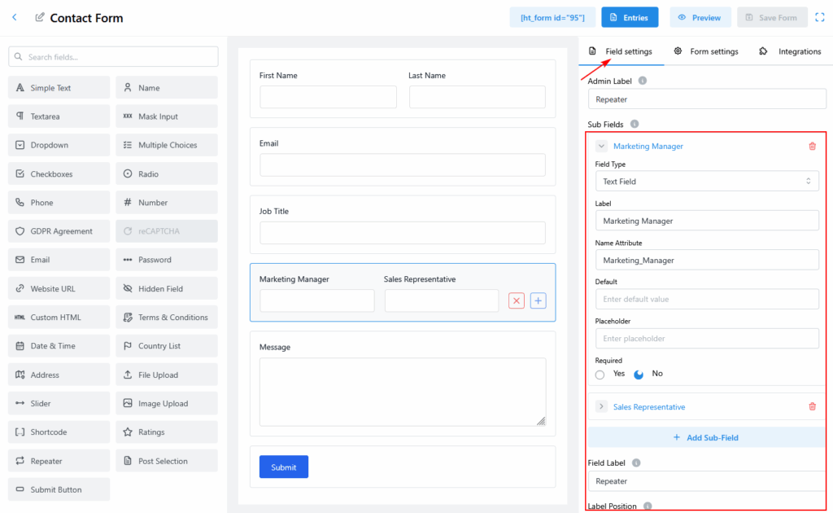Delete the Marketing Manager sub-field with trash icon

click(812, 147)
